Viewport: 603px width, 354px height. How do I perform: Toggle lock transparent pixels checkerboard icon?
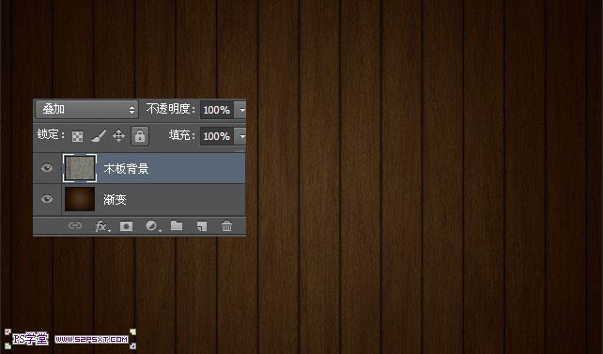pos(77,136)
